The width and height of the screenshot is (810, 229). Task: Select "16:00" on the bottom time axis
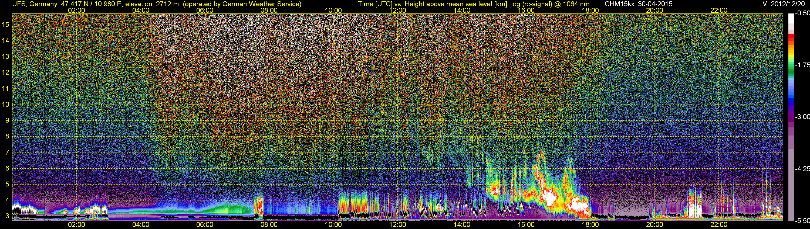click(526, 225)
